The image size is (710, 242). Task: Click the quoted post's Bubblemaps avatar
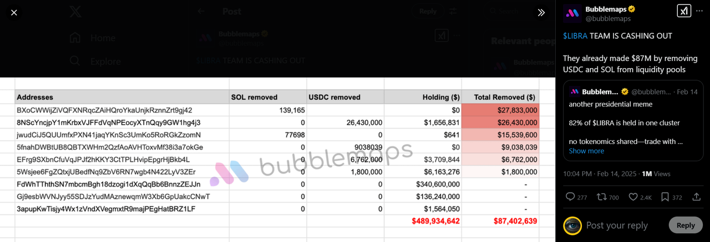(574, 91)
